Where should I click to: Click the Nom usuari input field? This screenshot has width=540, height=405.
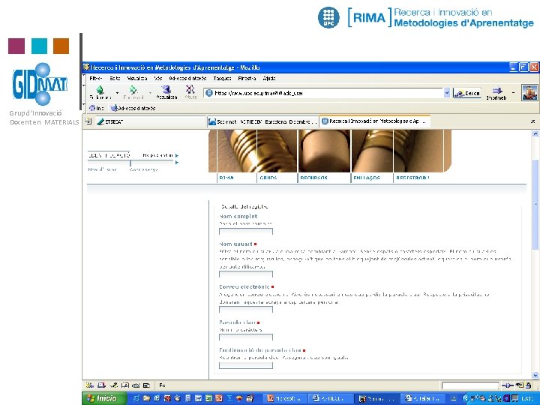246,274
